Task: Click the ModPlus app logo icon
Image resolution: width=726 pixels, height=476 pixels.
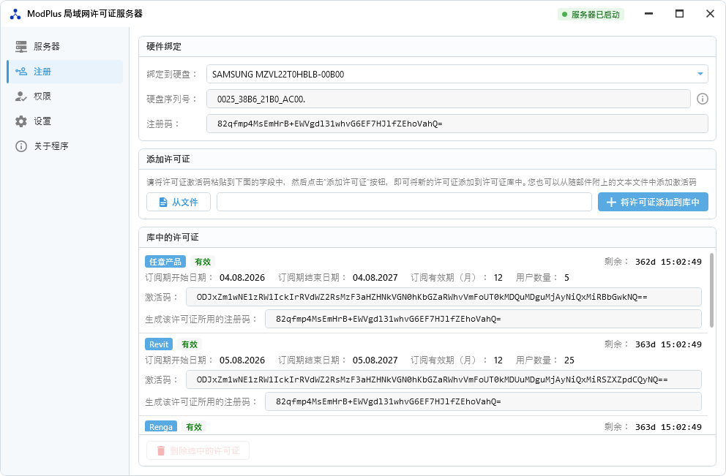Action: point(15,15)
